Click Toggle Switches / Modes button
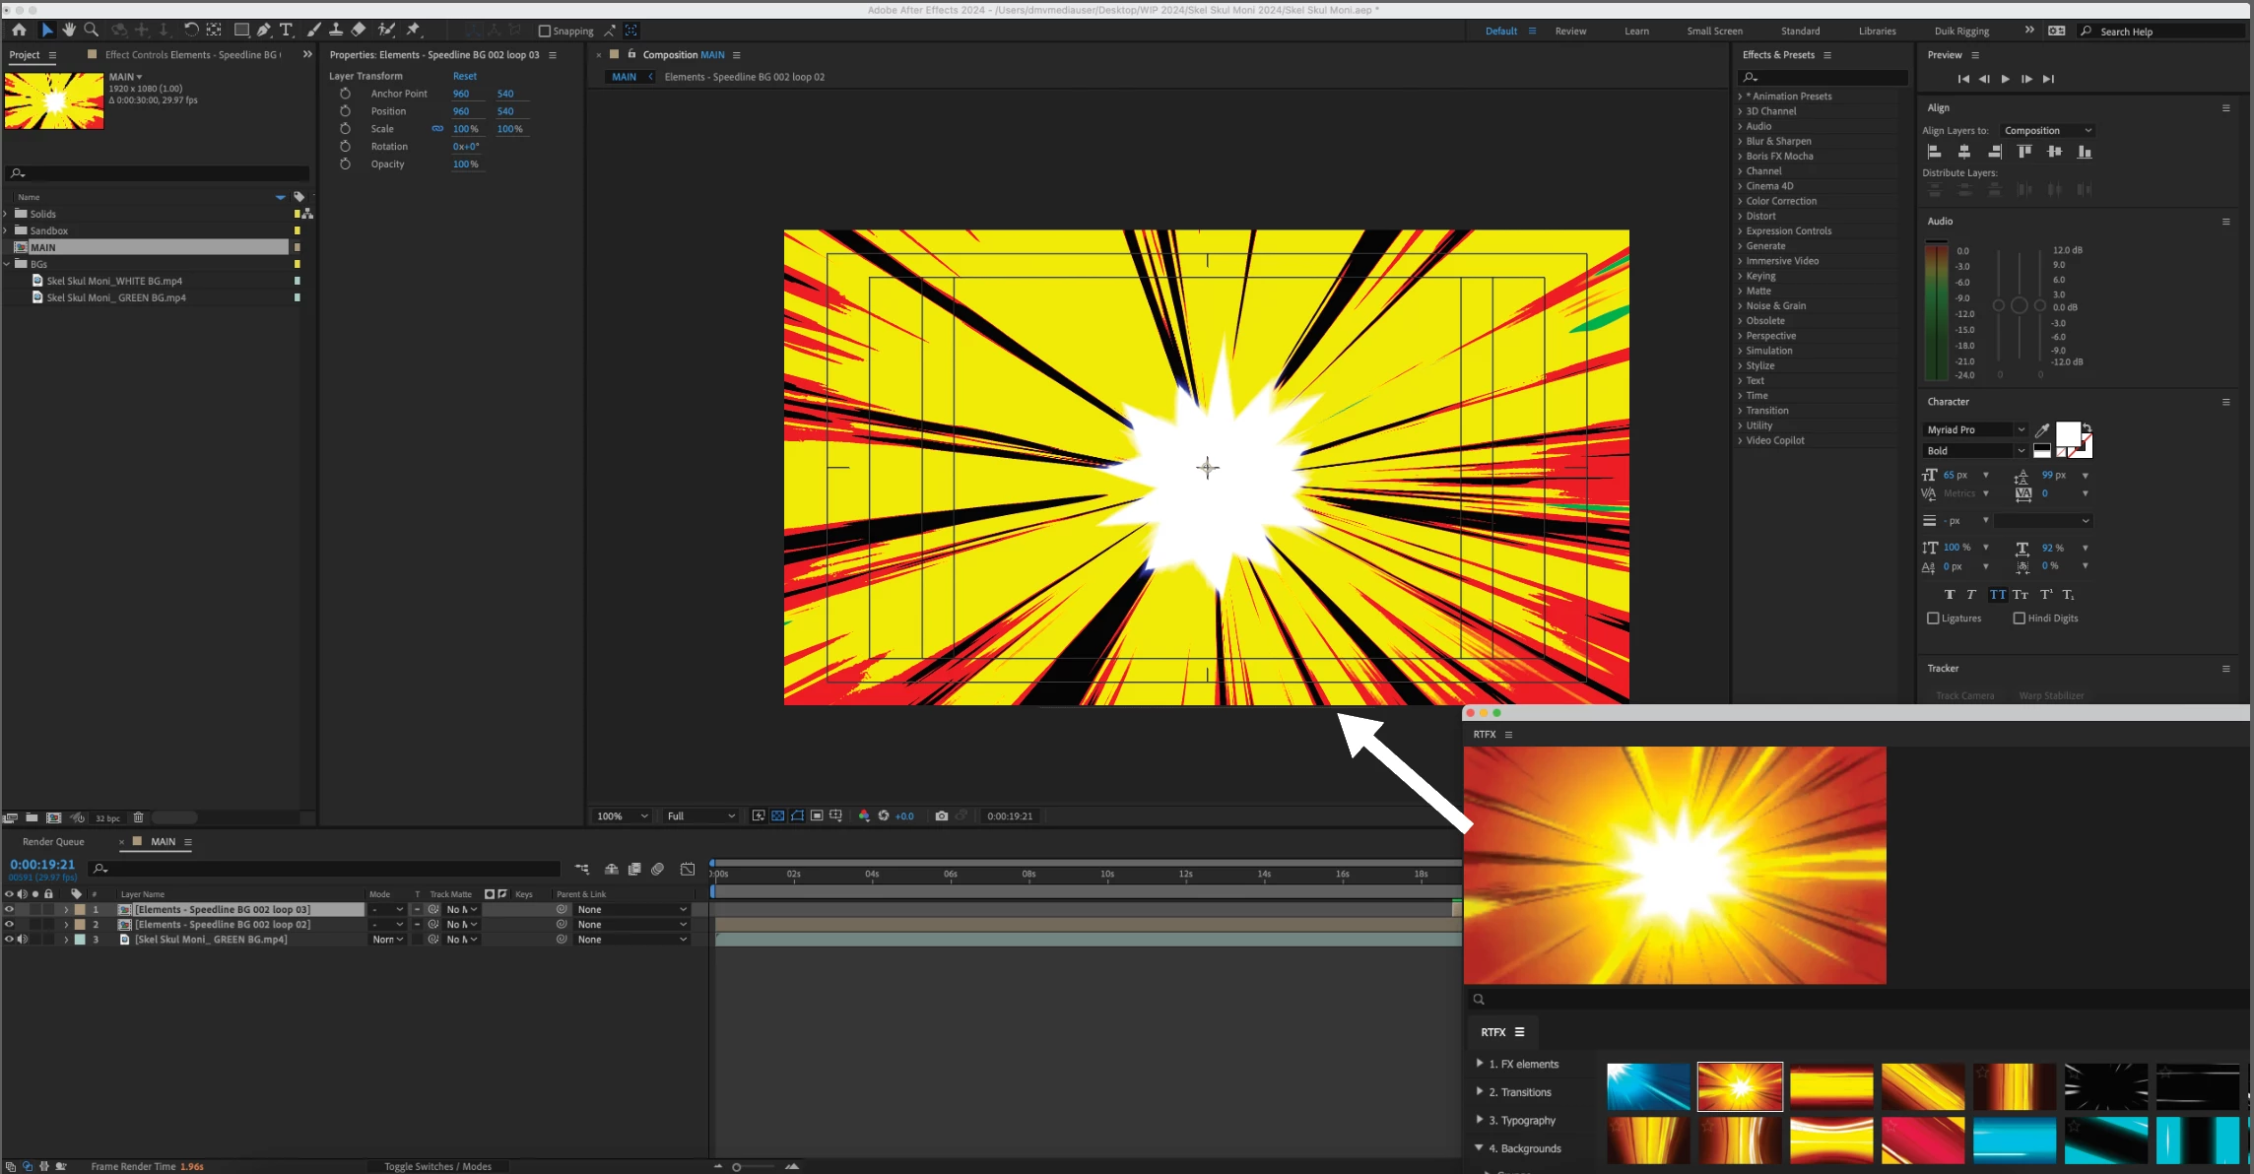The image size is (2254, 1174). click(x=437, y=1166)
